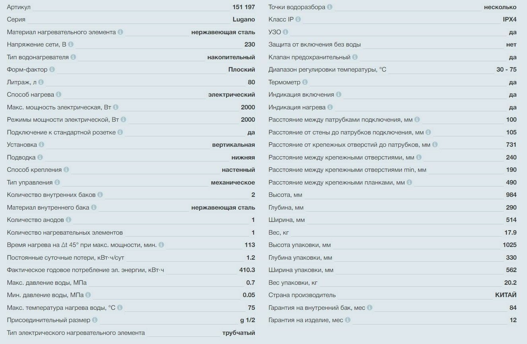Open info for Количество внутренних баков
The width and height of the screenshot is (527, 344).
[x=100, y=194]
